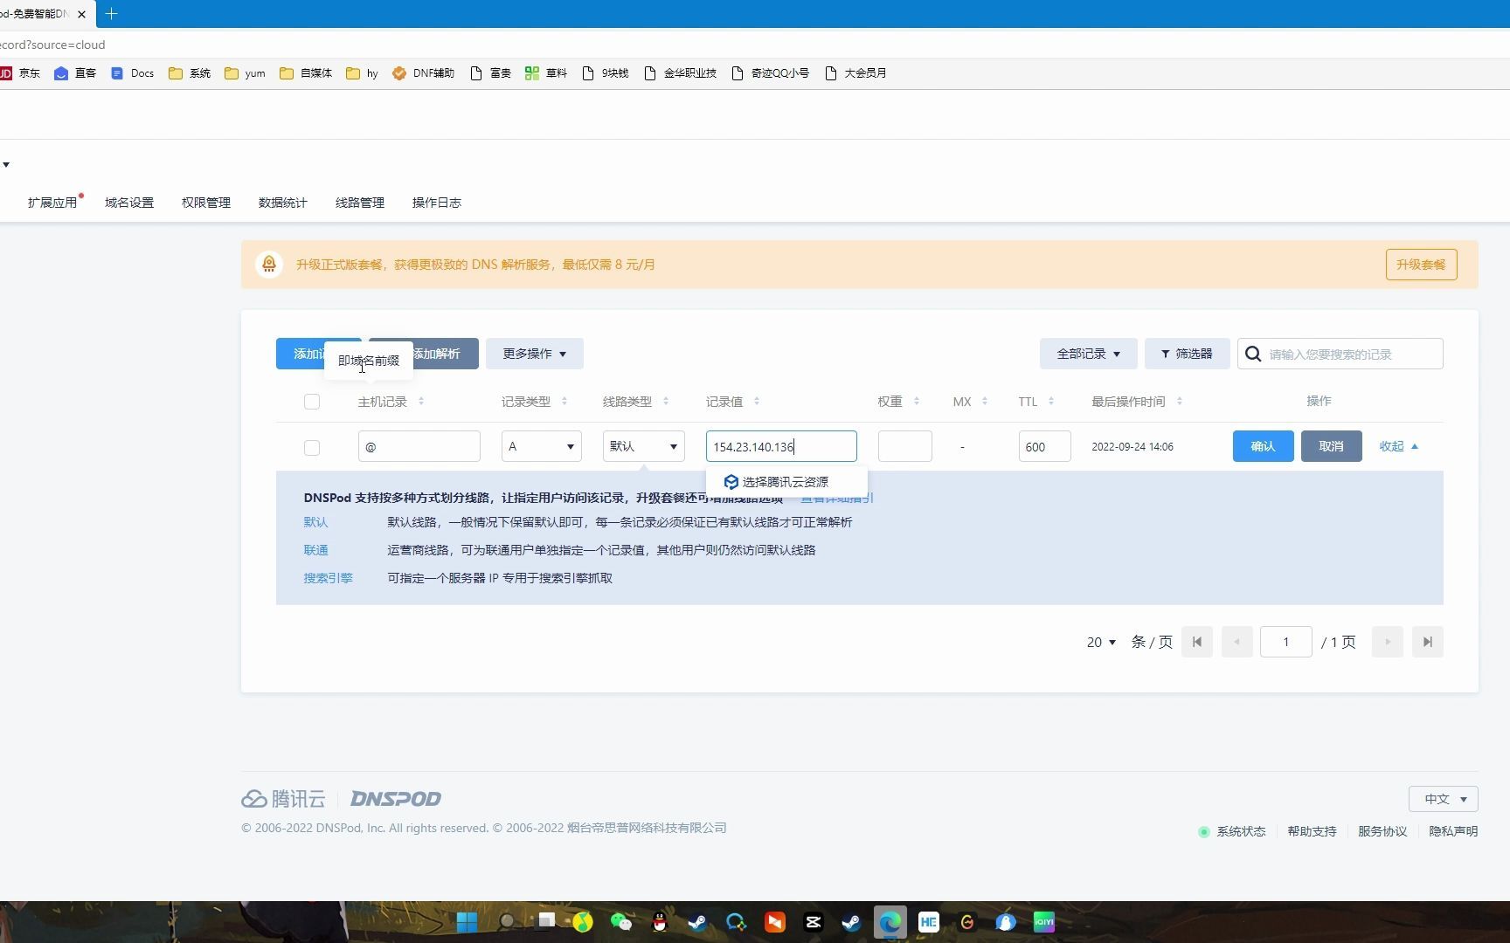Image resolution: width=1510 pixels, height=943 pixels.
Task: Open the 帮助支持 link
Action: coord(1312,831)
